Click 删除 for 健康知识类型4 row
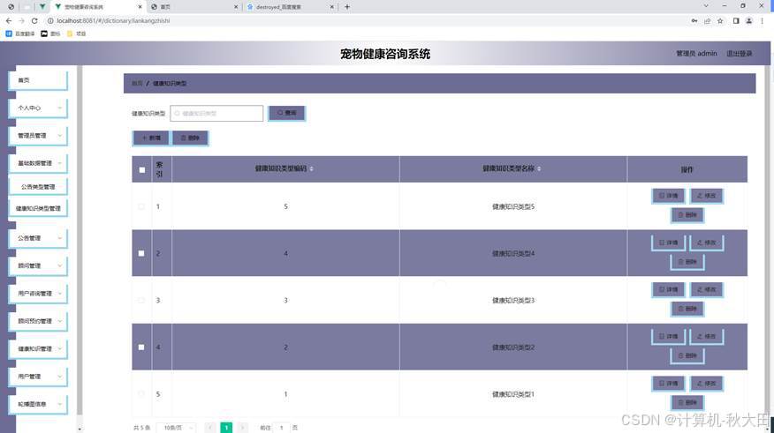 [x=687, y=262]
